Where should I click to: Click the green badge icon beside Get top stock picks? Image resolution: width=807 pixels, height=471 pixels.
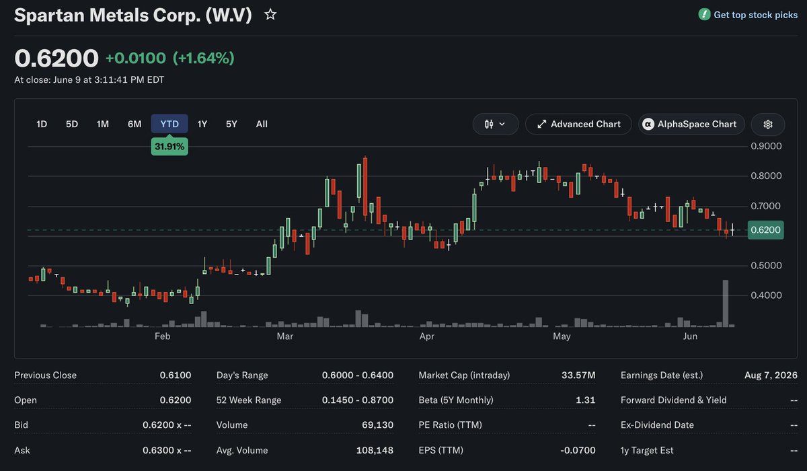click(704, 14)
